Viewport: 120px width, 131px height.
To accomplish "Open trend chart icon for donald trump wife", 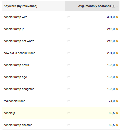I will click(68, 17).
